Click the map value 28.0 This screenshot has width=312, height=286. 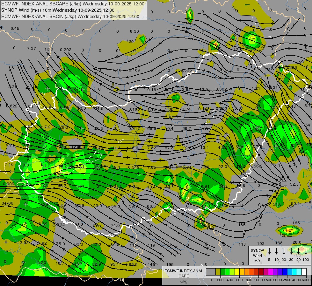point(297,242)
